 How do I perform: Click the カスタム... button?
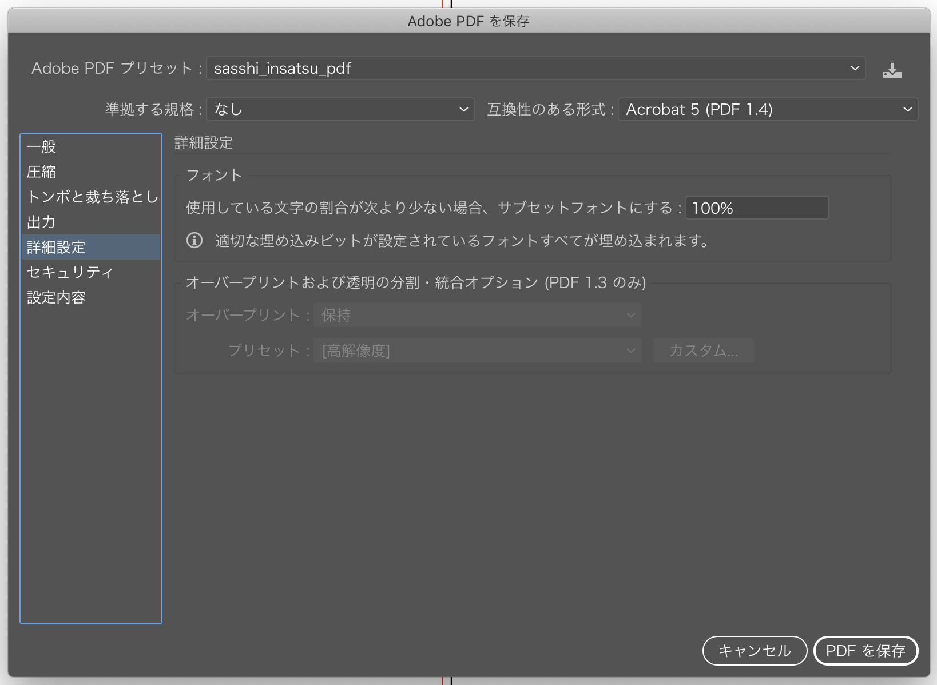pos(703,351)
